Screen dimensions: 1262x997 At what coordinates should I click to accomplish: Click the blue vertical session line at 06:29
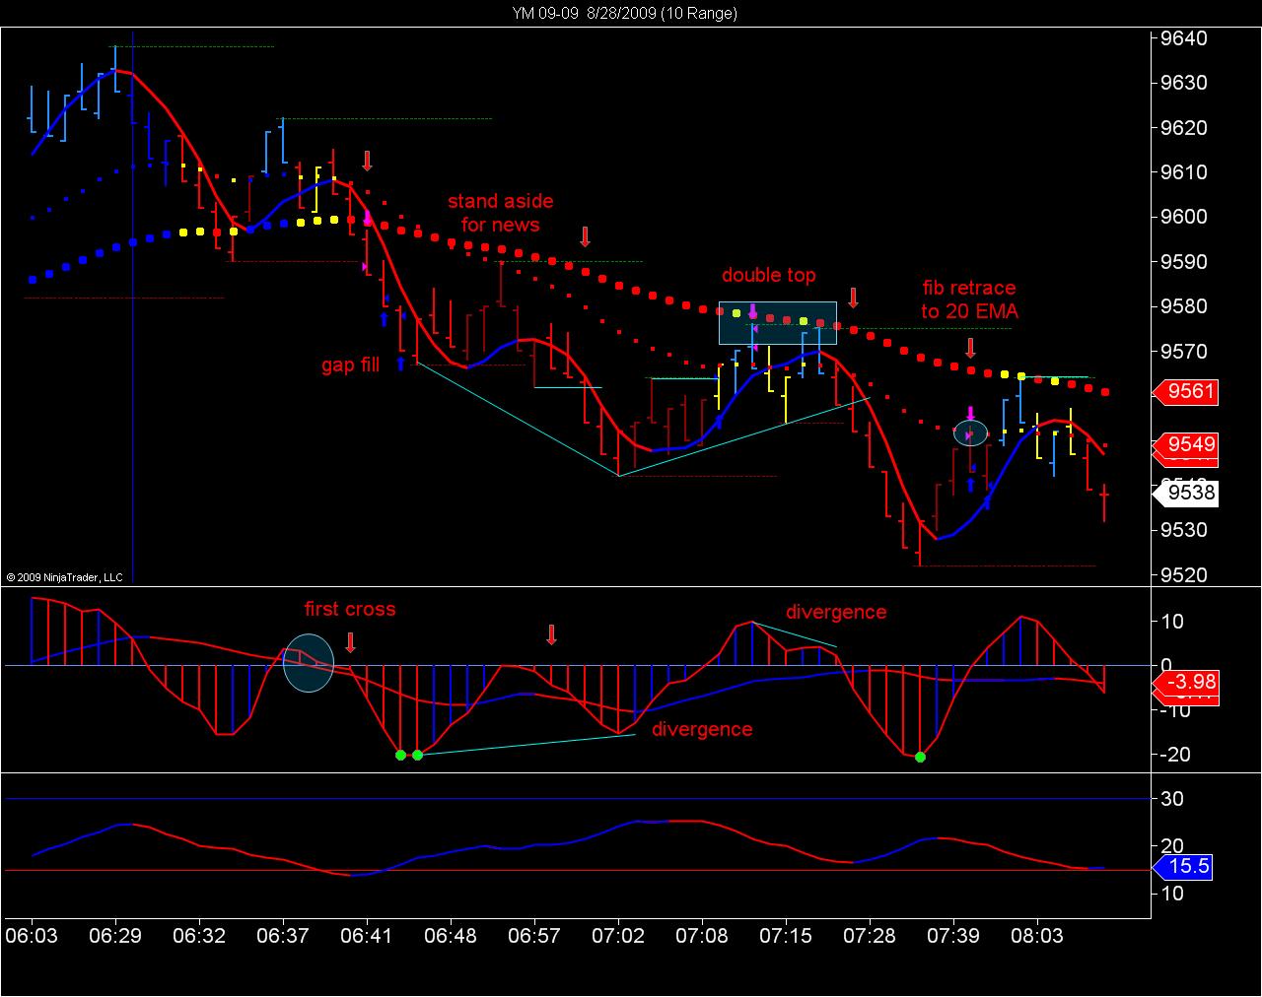[x=132, y=305]
